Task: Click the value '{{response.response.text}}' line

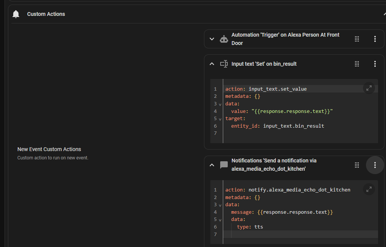Action: click(x=282, y=111)
